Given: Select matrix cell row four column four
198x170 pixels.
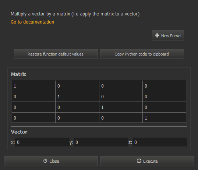Looking at the screenshot, I should click(x=164, y=118).
